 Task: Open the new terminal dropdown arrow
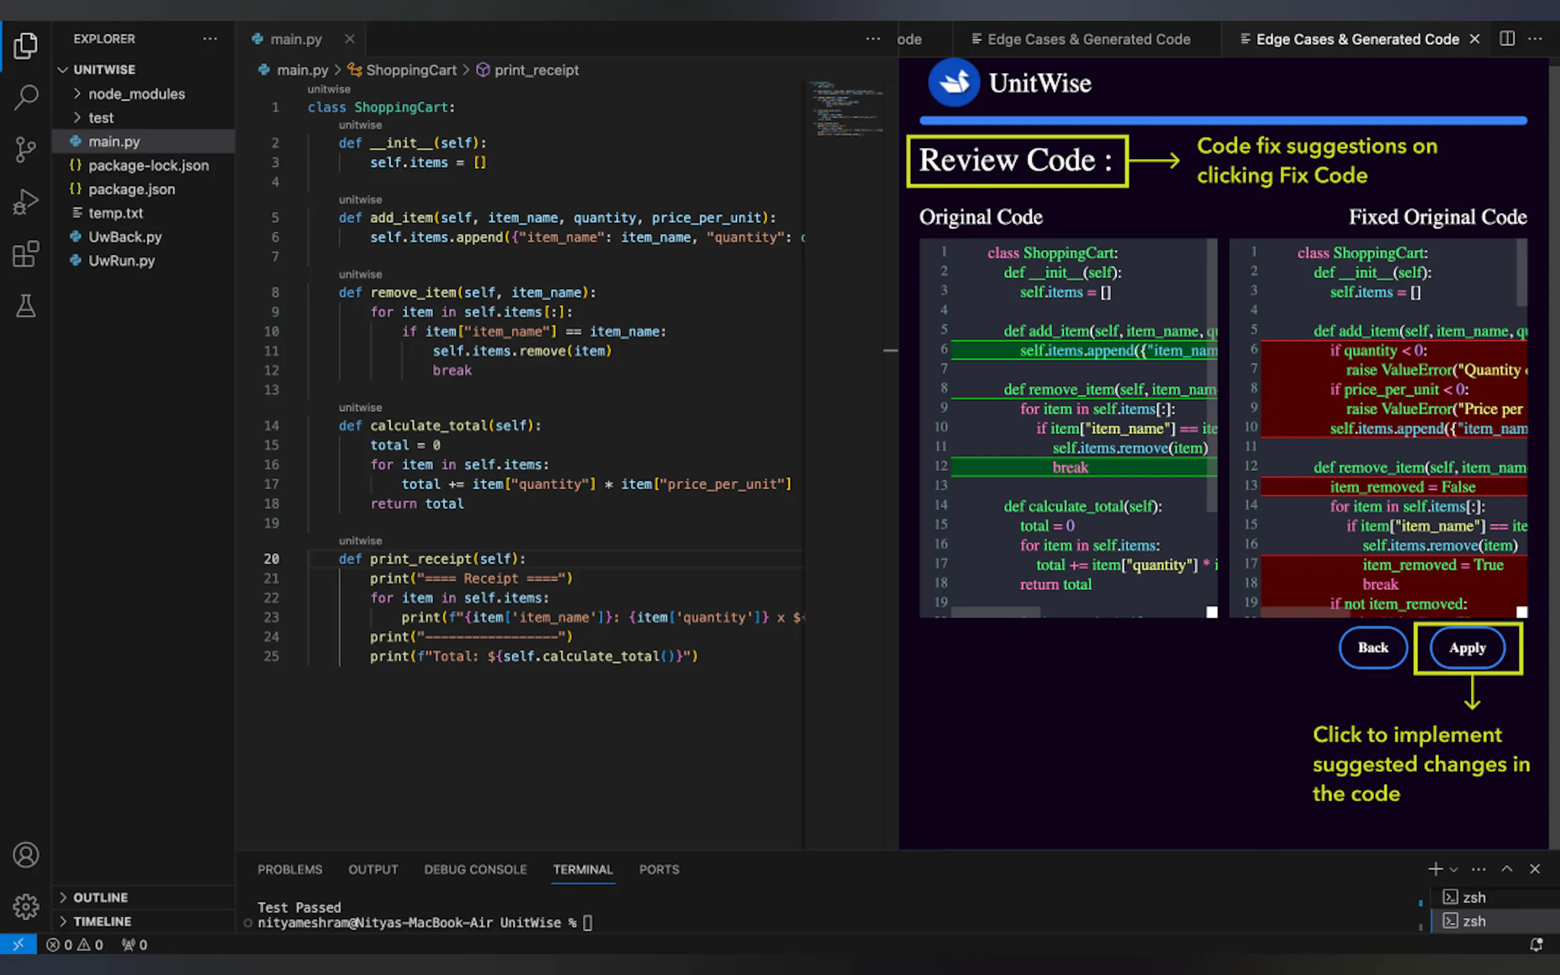point(1454,870)
